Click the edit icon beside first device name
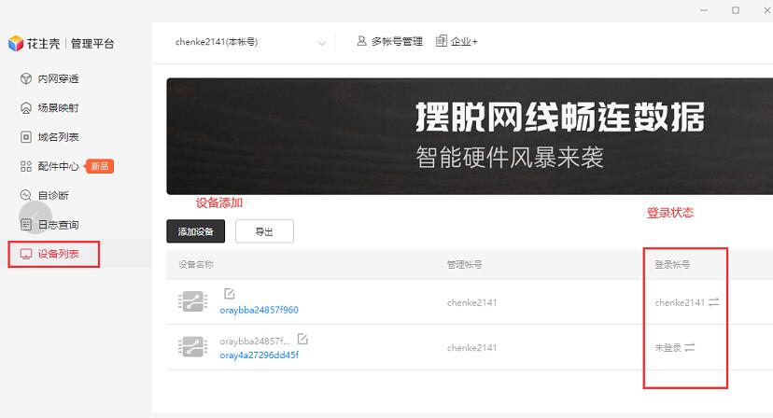773x418 pixels. click(x=230, y=294)
